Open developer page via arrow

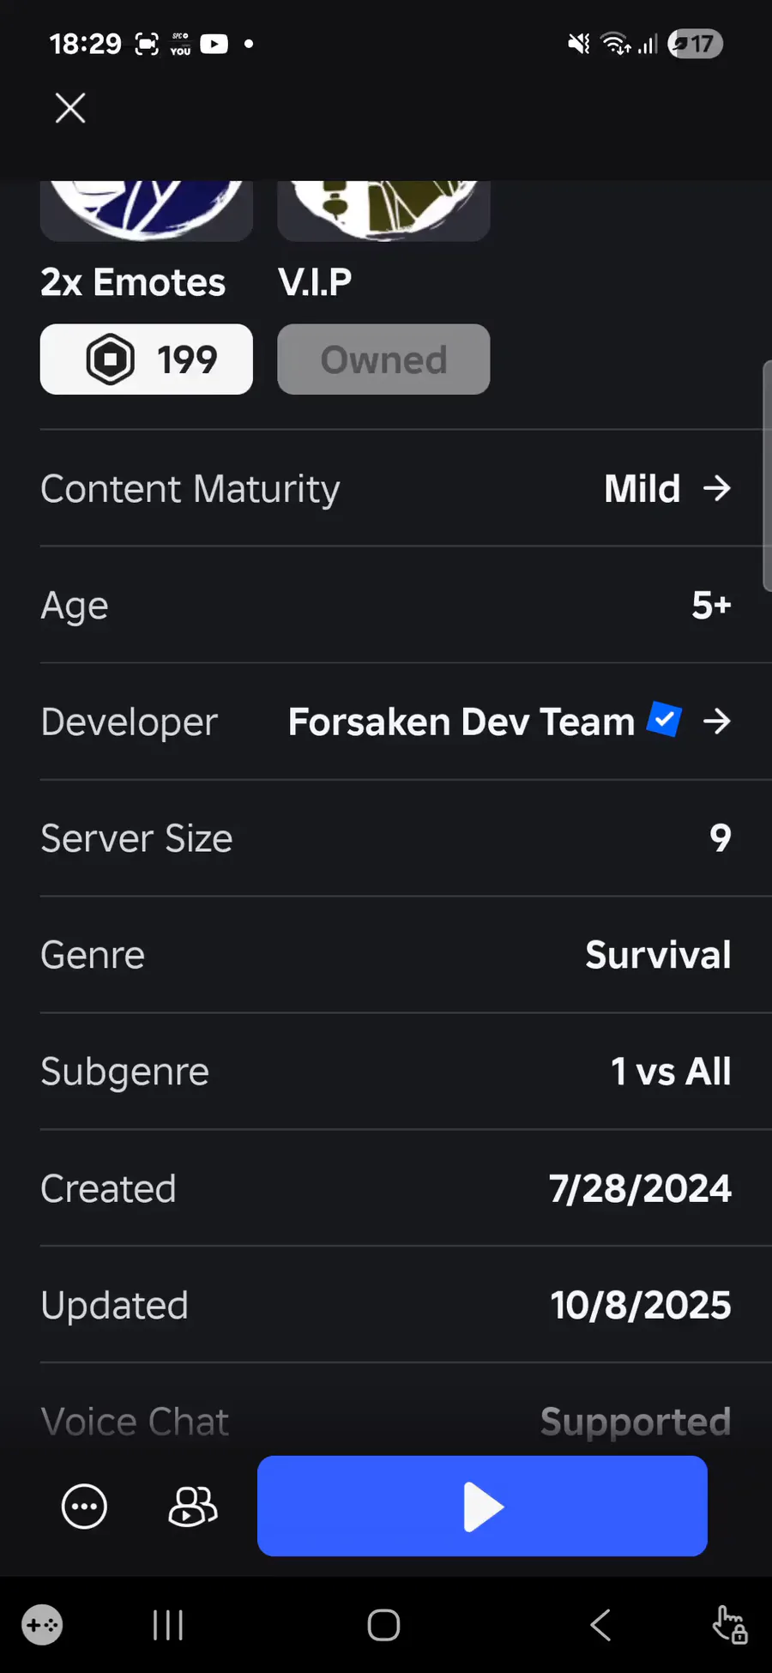[x=716, y=722]
